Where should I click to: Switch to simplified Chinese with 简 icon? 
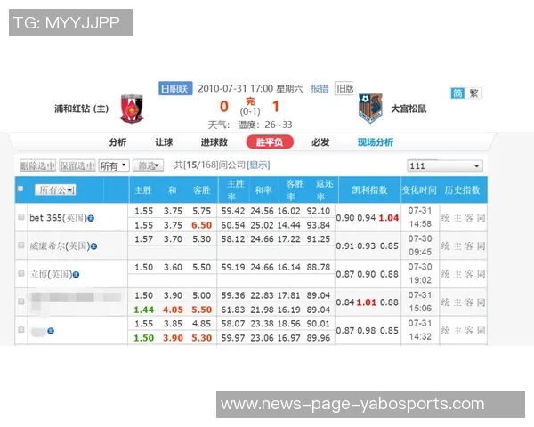point(458,93)
